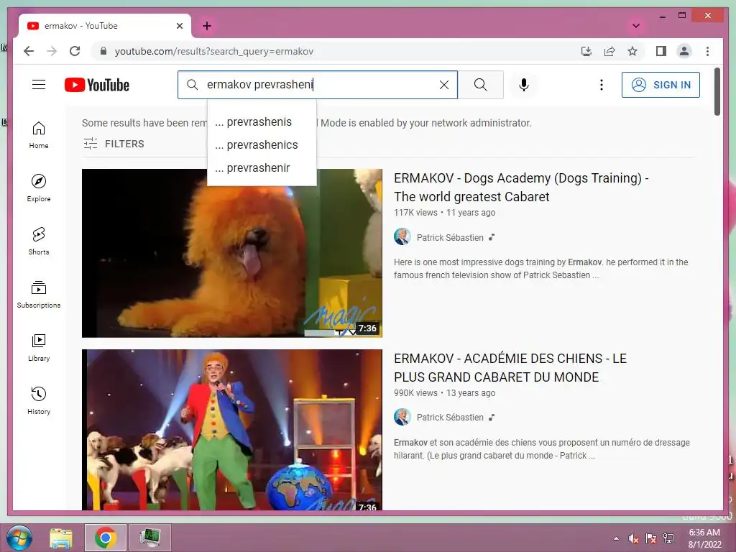Click description 'Here is one most impressive dogs training'
Screen dimensions: 736x552
540,269
